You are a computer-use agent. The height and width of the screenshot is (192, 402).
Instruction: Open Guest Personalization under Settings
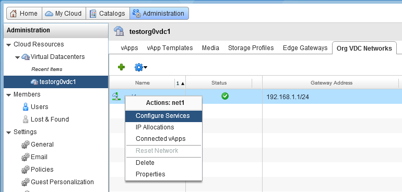62,182
